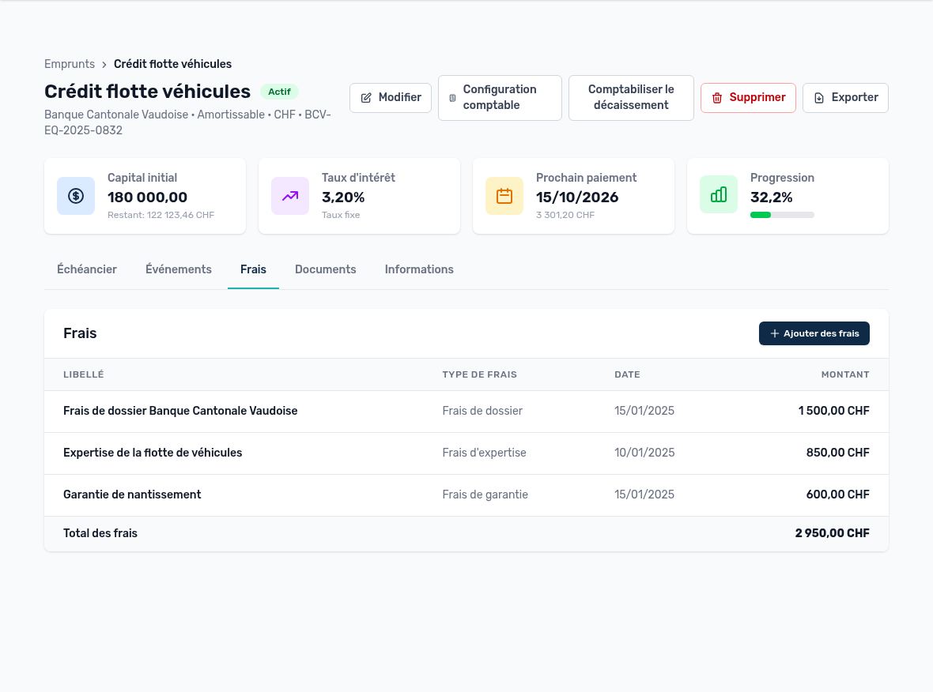Image resolution: width=933 pixels, height=692 pixels.
Task: Click the 600,00 CHF amount
Action: [x=838, y=494]
